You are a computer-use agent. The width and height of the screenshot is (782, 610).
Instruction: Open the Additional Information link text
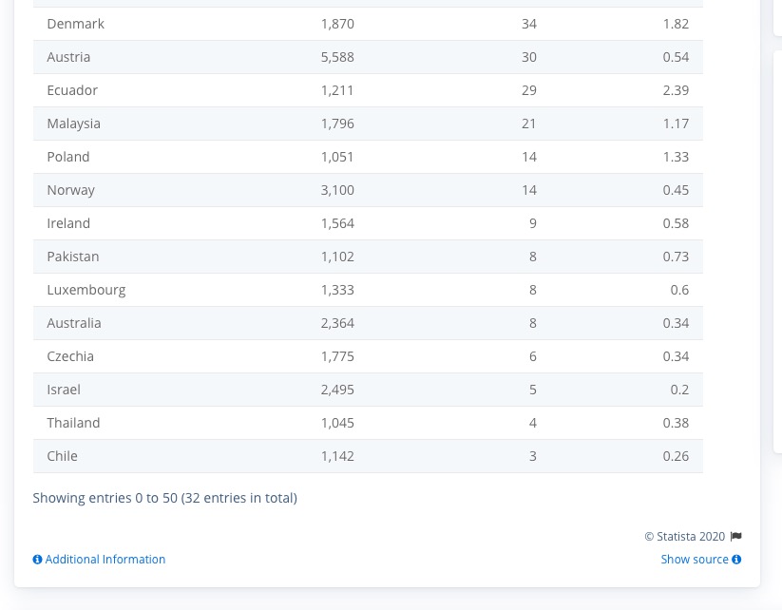click(105, 560)
